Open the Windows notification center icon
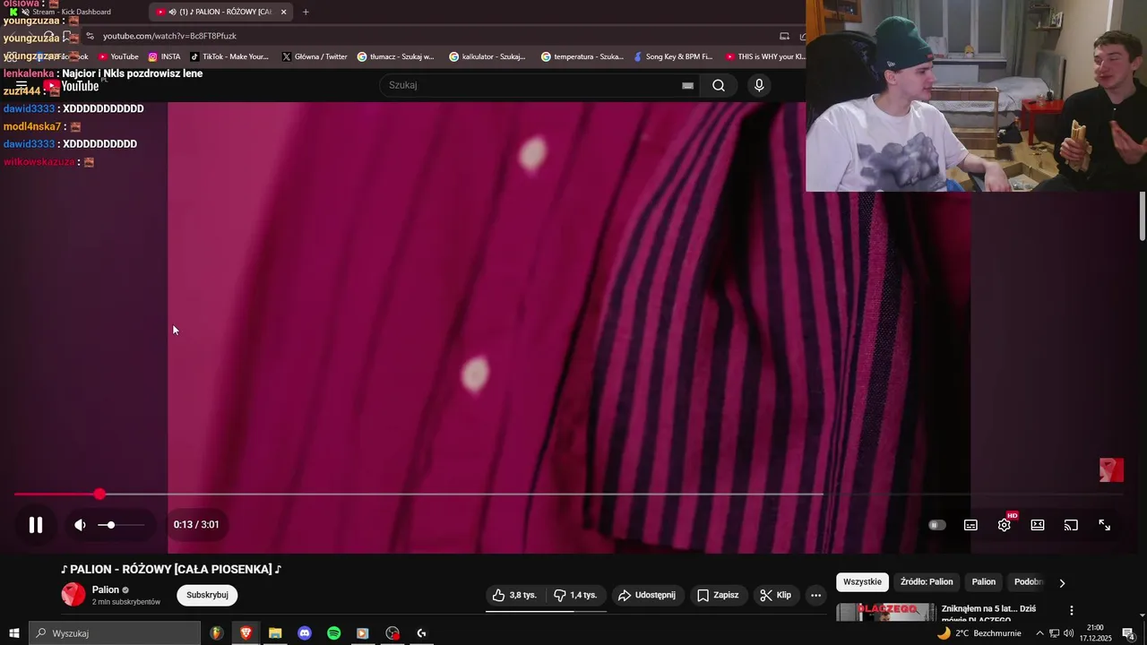Viewport: 1147px width, 645px height. point(1128,633)
